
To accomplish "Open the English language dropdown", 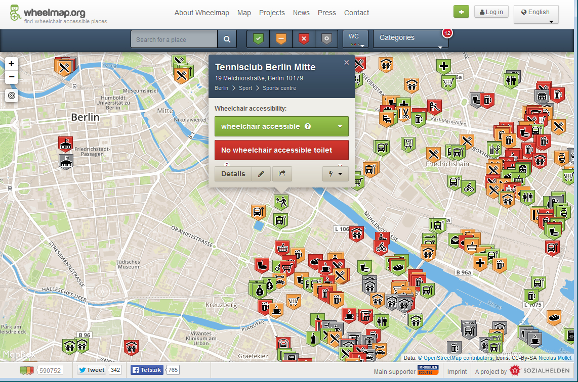I will 536,14.
